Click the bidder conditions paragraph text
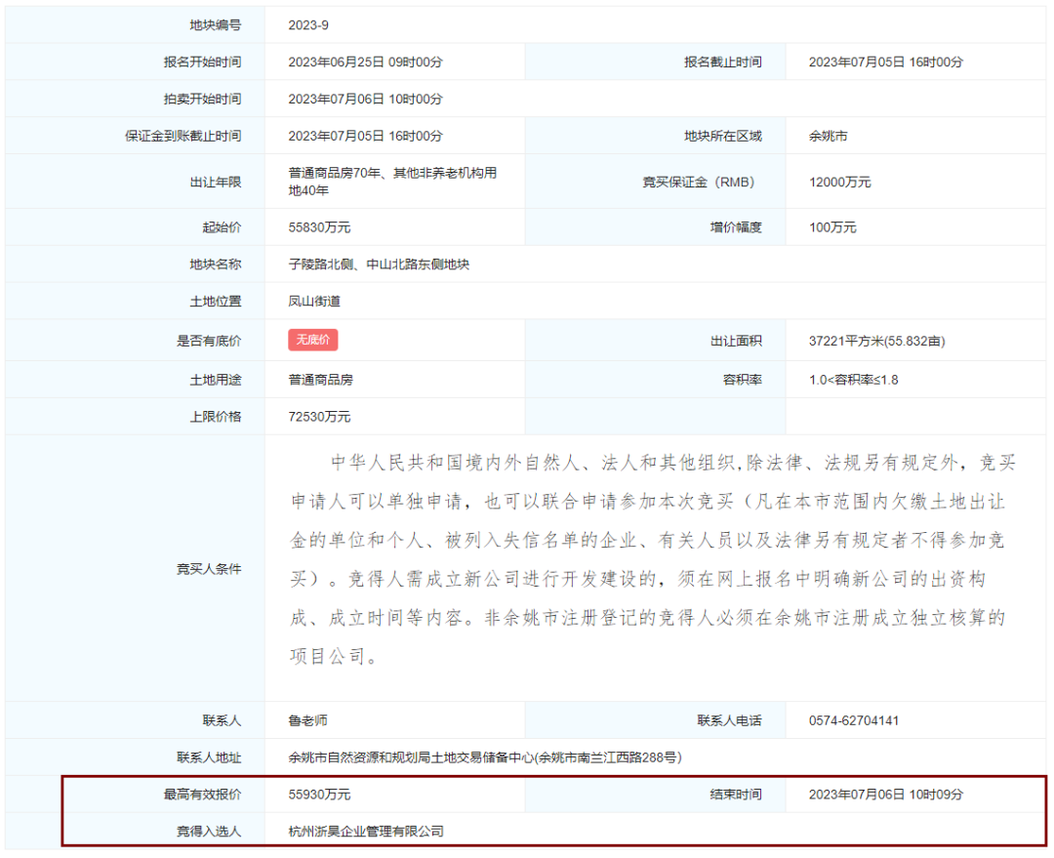 [653, 559]
